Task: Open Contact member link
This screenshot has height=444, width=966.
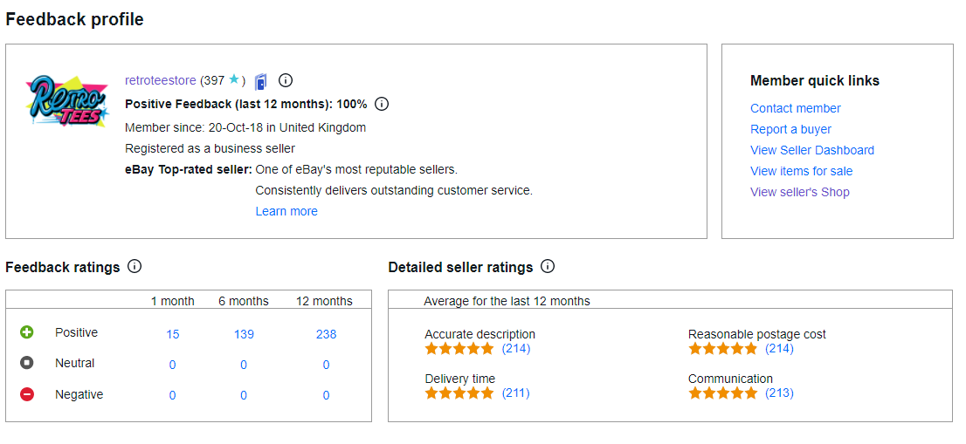Action: coord(796,108)
